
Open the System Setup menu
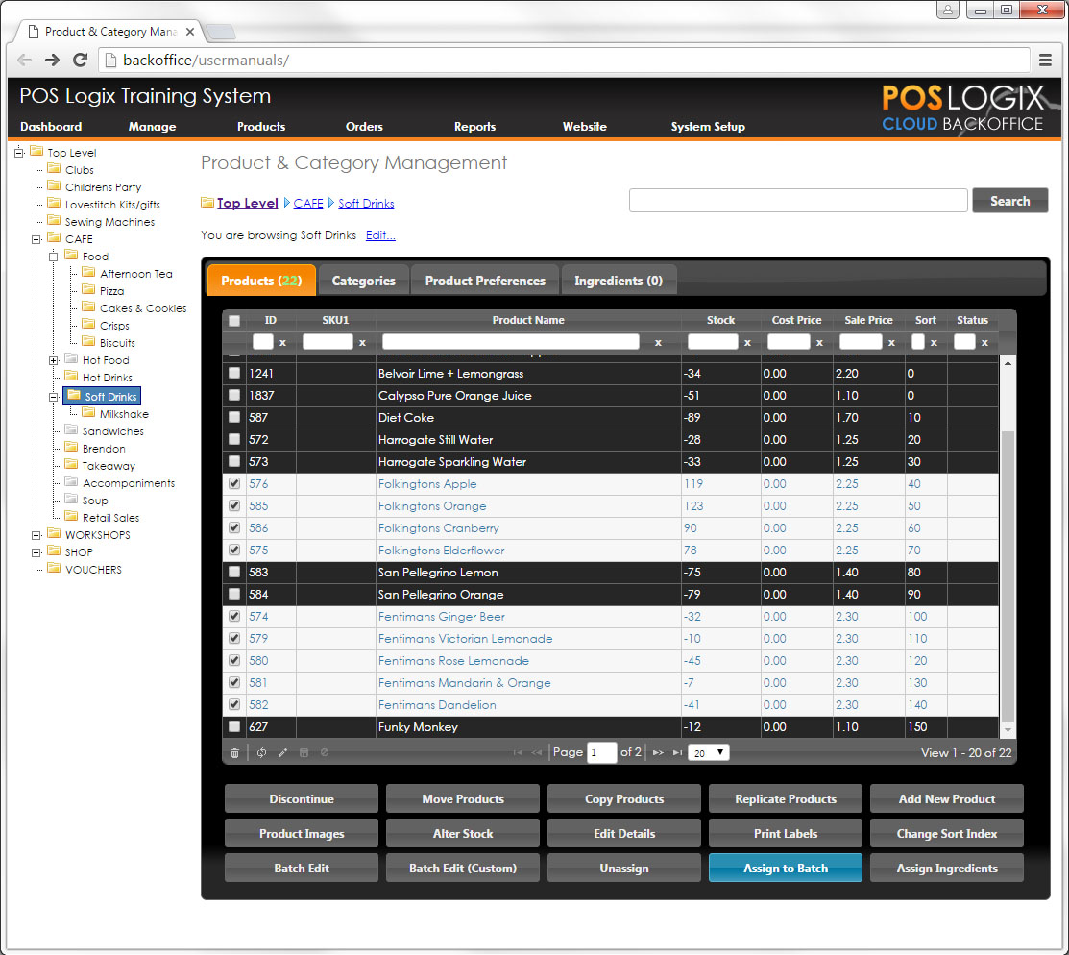[x=708, y=126]
